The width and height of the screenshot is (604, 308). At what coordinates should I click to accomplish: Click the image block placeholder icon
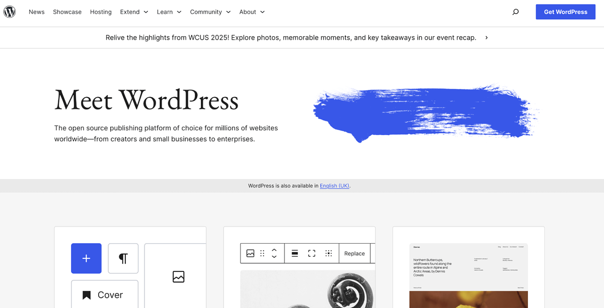tap(179, 276)
